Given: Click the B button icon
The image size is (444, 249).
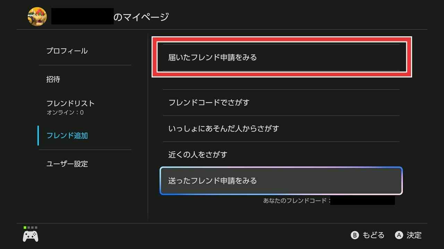Looking at the screenshot, I should click(355, 236).
